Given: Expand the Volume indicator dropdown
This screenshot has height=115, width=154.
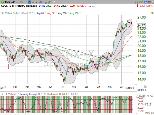Looking at the screenshot, I should click(x=18, y=94).
